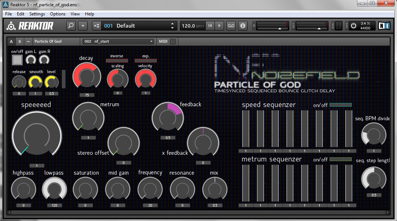397x221 pixels.
Task: Click the gain R knob
Action: click(44, 60)
